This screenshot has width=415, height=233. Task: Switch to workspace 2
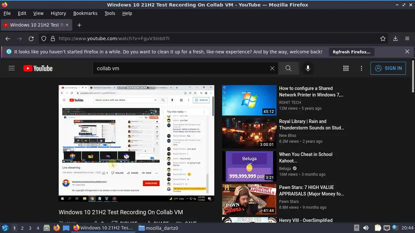point(22,228)
